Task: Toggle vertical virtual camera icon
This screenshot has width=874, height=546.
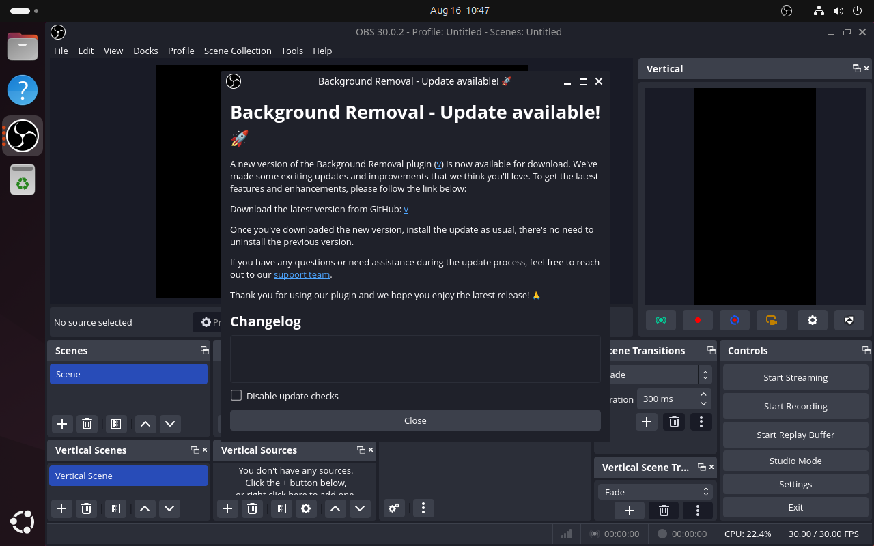Action: 772,320
